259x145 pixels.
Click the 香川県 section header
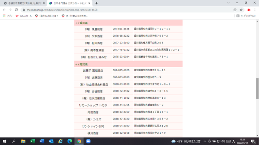128,23
